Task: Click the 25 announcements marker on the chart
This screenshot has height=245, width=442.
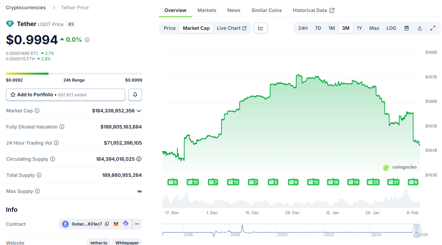Action: [x=373, y=182]
